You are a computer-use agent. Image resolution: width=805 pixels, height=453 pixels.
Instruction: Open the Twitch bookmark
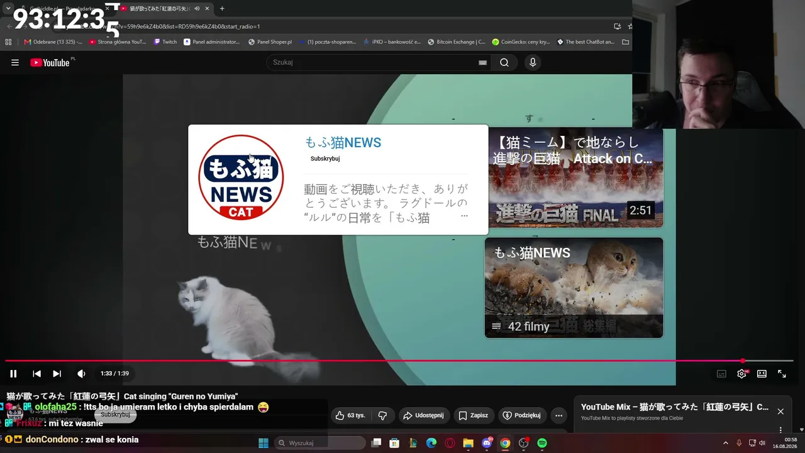click(x=165, y=42)
